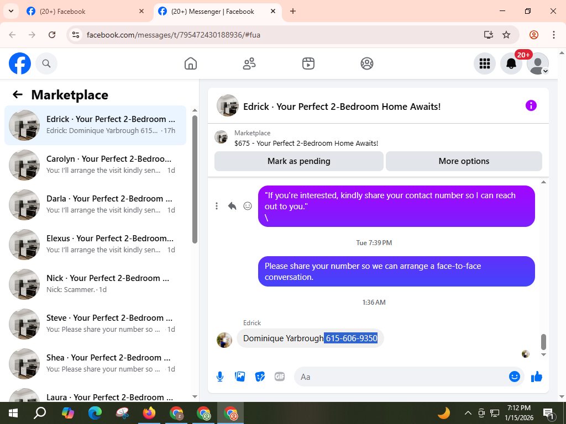Click chat messages scroll up arrow
The image size is (566, 424).
(x=544, y=182)
